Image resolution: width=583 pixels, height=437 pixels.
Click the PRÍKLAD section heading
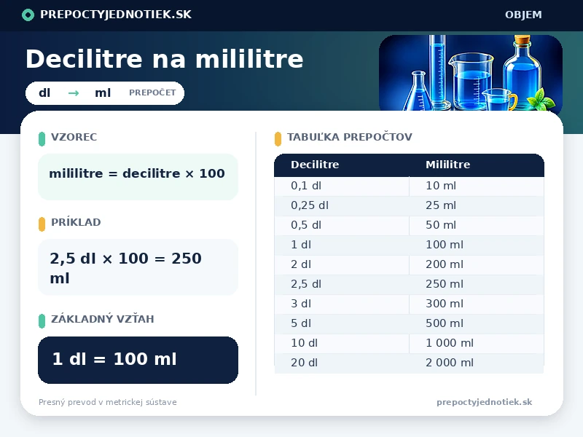[x=76, y=222]
